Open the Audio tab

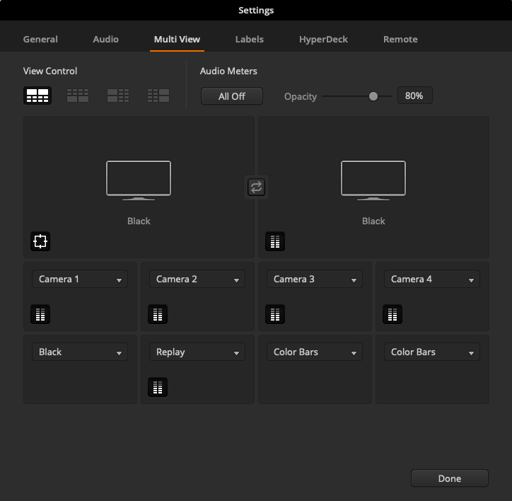tap(106, 40)
